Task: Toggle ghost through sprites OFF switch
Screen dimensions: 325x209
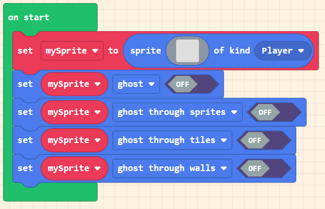Action: point(274,112)
